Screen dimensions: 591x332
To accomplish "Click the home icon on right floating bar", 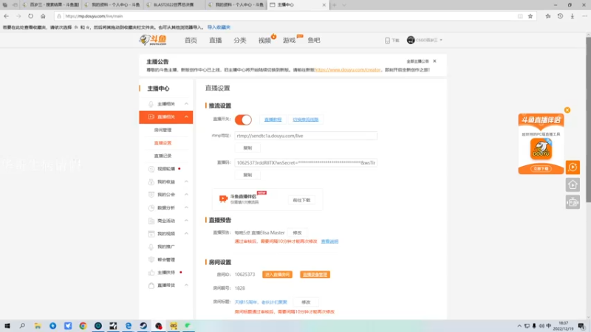I will pyautogui.click(x=573, y=185).
